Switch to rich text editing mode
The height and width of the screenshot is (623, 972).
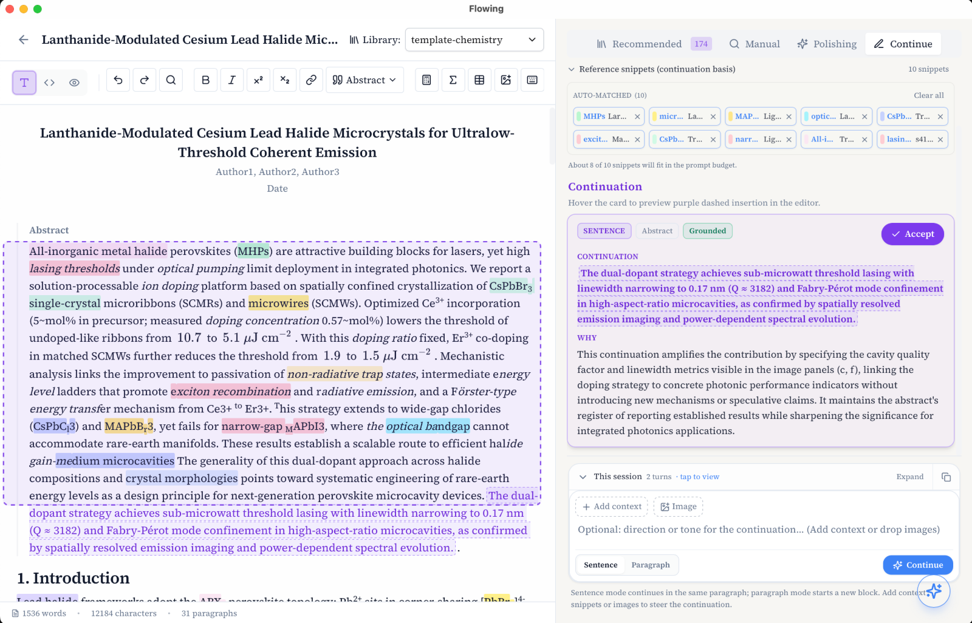point(24,83)
